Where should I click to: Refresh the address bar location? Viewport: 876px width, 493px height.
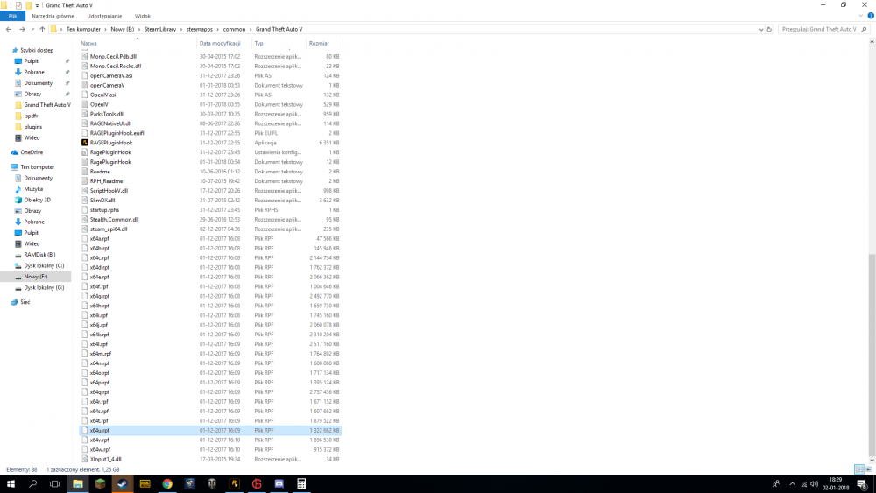(x=769, y=29)
